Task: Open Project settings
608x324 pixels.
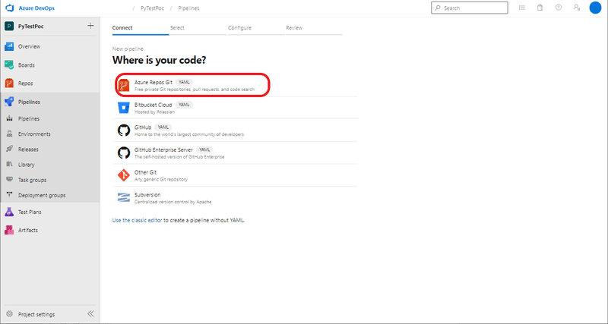Action: click(x=36, y=314)
